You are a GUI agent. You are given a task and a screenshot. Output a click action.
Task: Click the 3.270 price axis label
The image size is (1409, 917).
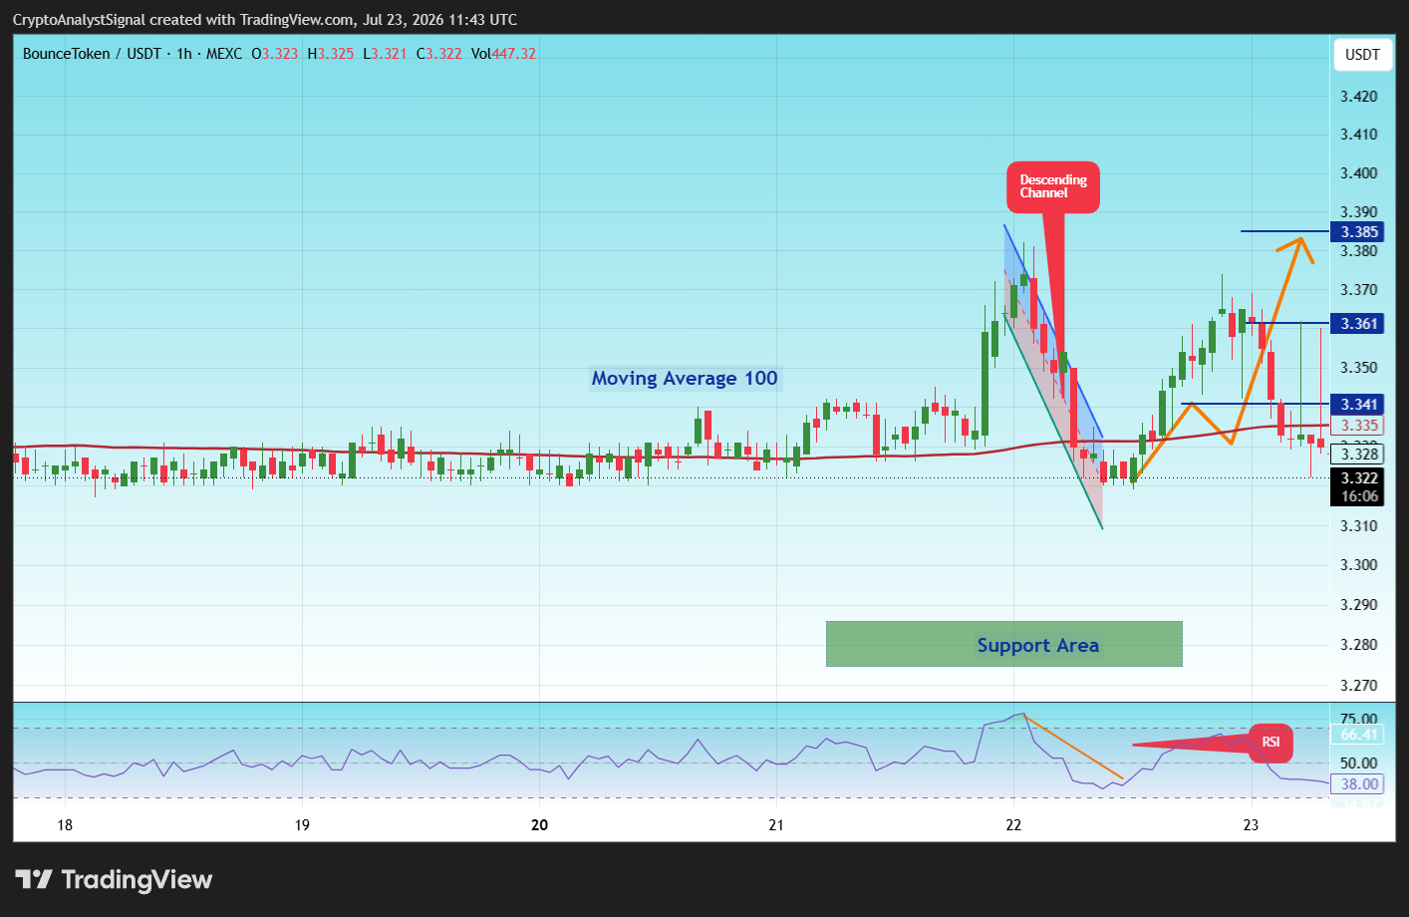point(1359,686)
